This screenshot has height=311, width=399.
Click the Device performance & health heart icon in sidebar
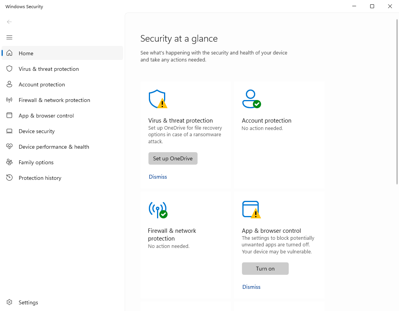(10, 147)
